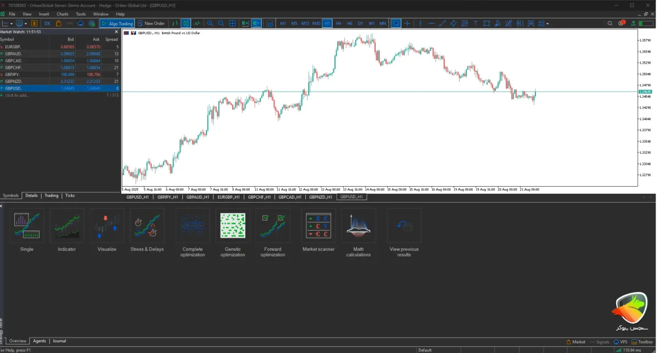Open the GBPJPY_H1 chart tab
This screenshot has width=659, height=353.
click(168, 197)
